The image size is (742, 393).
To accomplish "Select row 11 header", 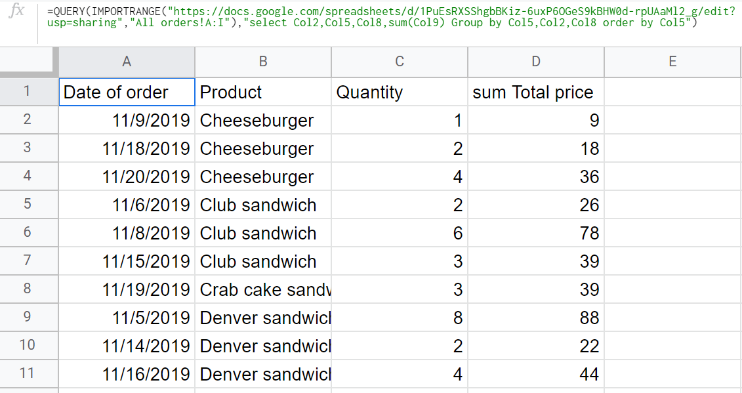I will (x=28, y=373).
